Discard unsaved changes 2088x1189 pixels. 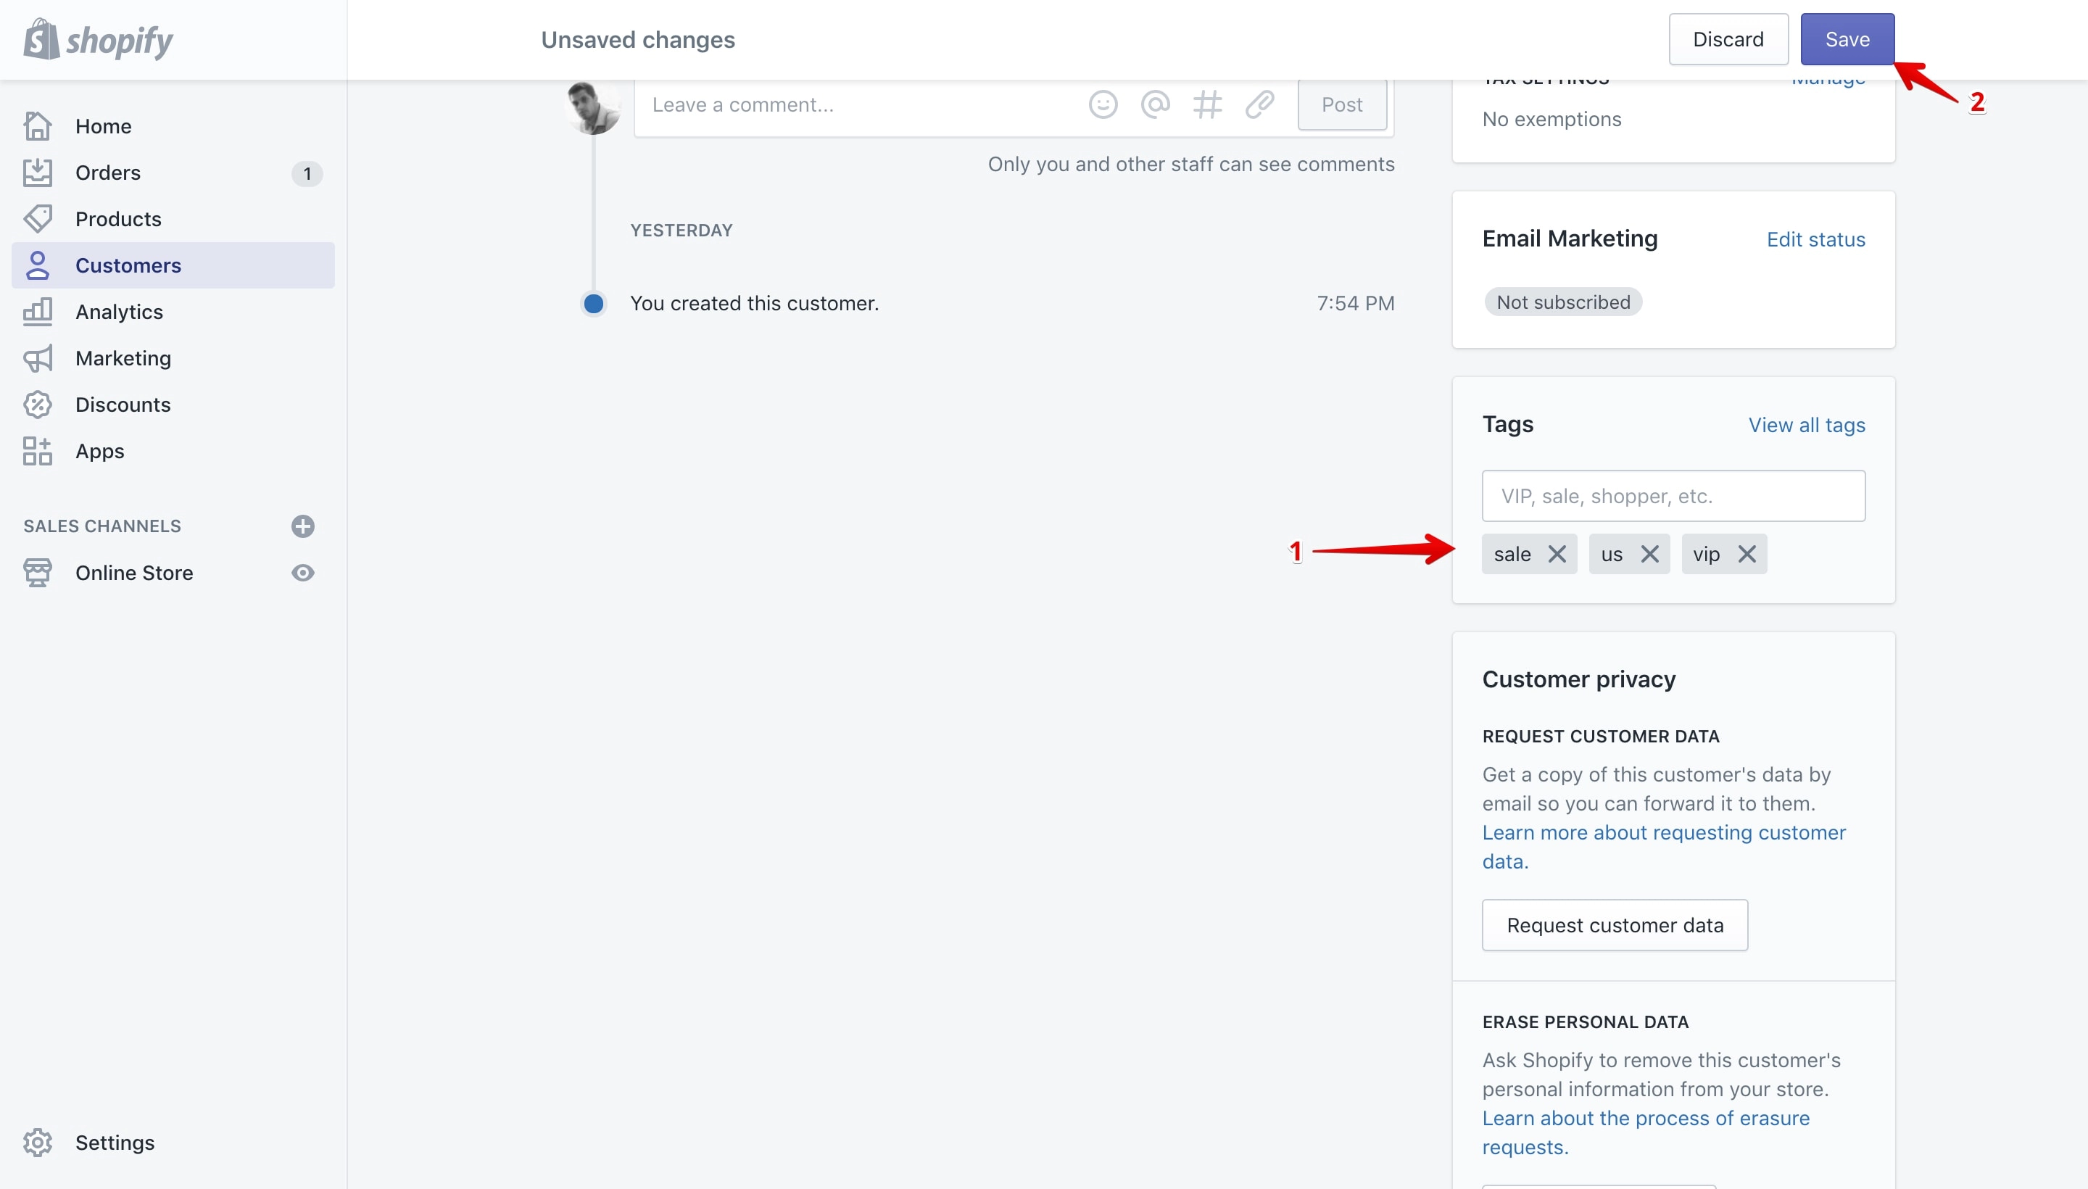coord(1728,39)
